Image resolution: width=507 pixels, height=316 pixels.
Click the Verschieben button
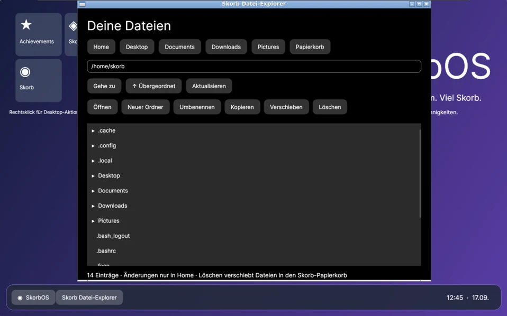click(286, 107)
